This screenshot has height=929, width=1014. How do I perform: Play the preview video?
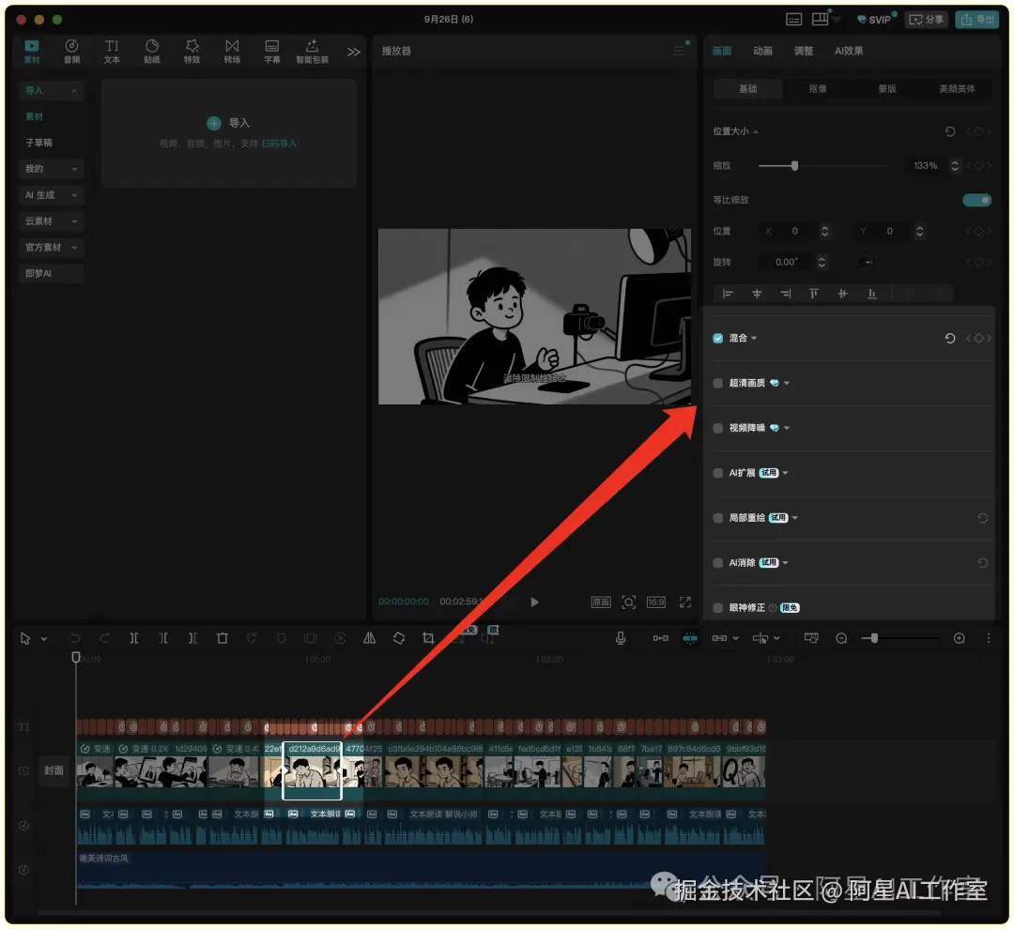tap(534, 602)
